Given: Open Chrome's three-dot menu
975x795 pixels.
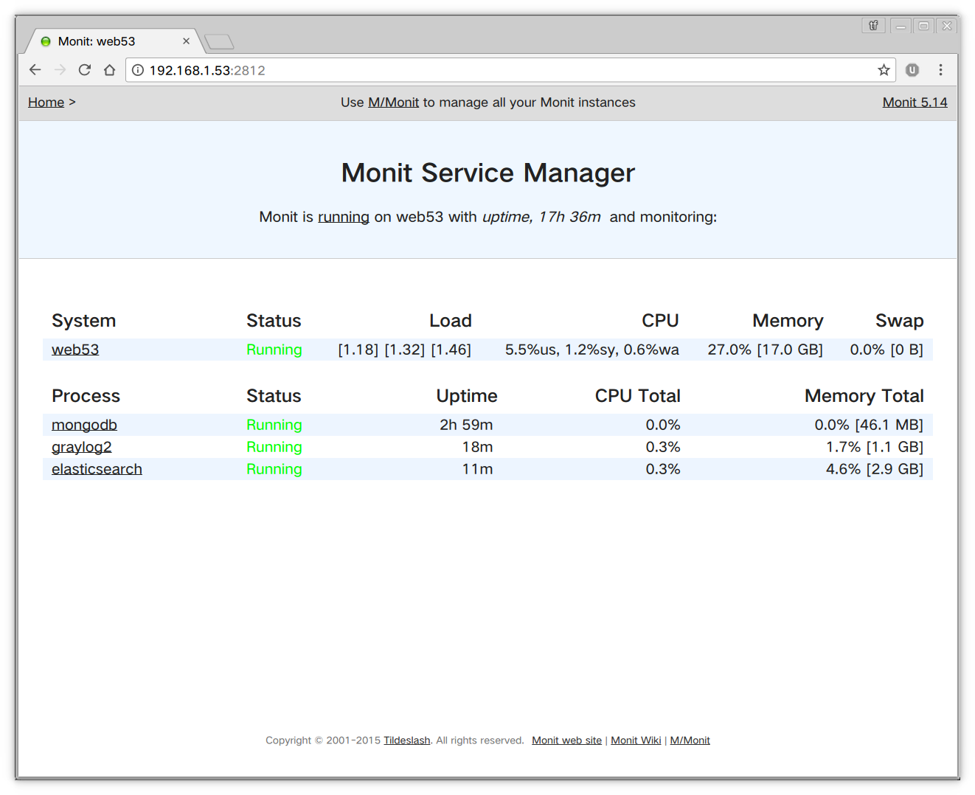Looking at the screenshot, I should coord(941,69).
